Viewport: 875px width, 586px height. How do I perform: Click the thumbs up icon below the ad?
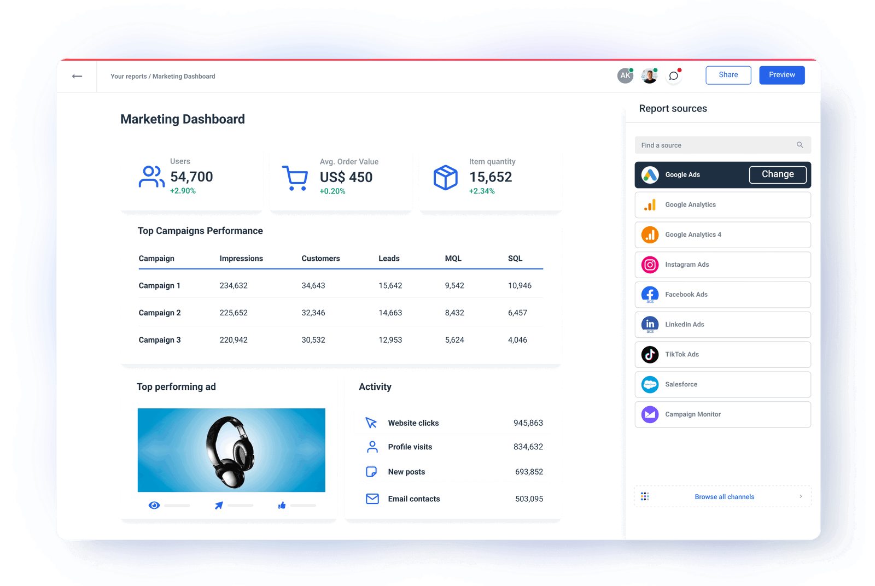coord(282,505)
